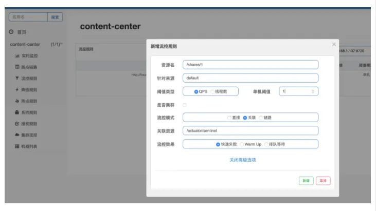The width and height of the screenshot is (376, 211).
Task: Choose the 排队等待 flow effect radio
Action: [266, 144]
